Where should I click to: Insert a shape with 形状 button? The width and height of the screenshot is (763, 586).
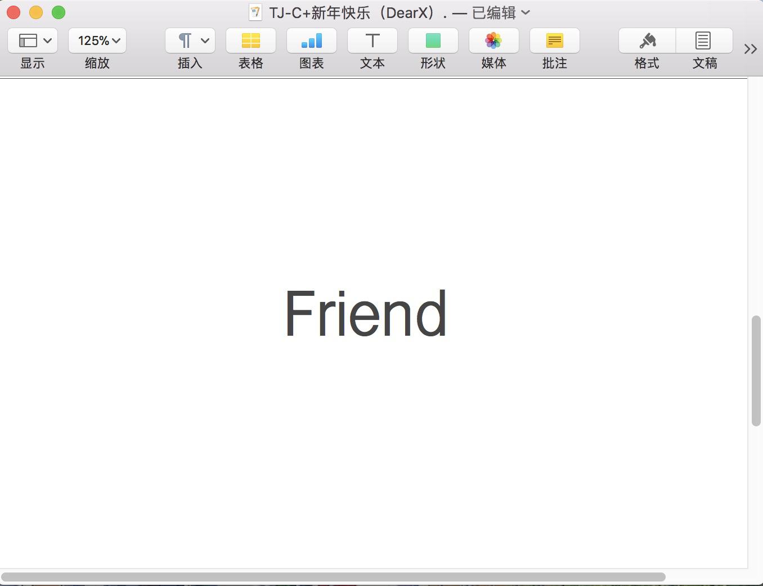[433, 40]
